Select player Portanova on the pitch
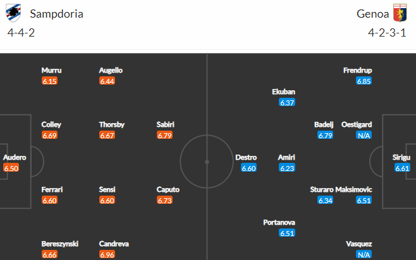416x260 pixels. 279,222
